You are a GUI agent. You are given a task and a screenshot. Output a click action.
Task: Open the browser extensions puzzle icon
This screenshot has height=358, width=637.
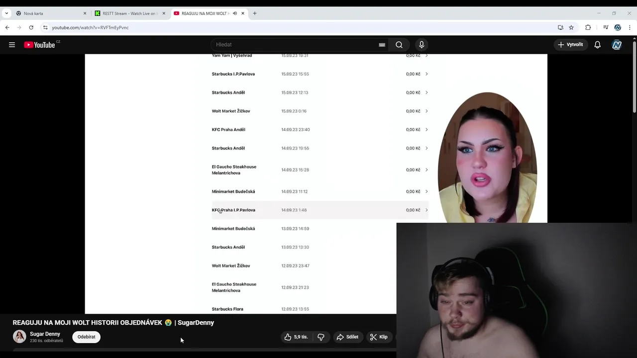pos(588,27)
